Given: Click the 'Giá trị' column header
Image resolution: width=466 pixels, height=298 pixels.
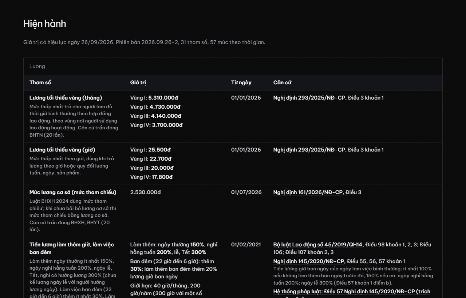Looking at the screenshot, I should pyautogui.click(x=138, y=82).
